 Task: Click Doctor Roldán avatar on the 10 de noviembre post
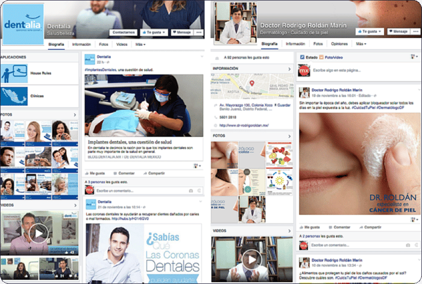(x=304, y=263)
